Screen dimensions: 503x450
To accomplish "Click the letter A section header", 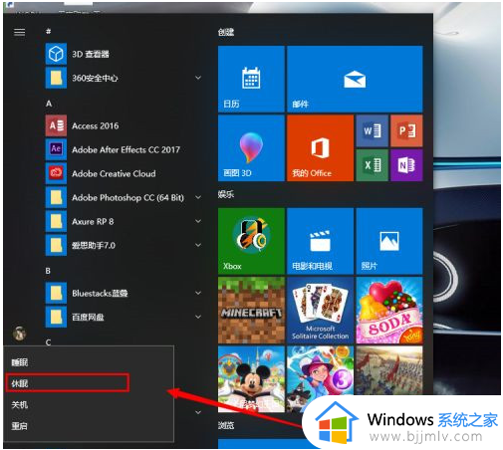I will pos(49,104).
